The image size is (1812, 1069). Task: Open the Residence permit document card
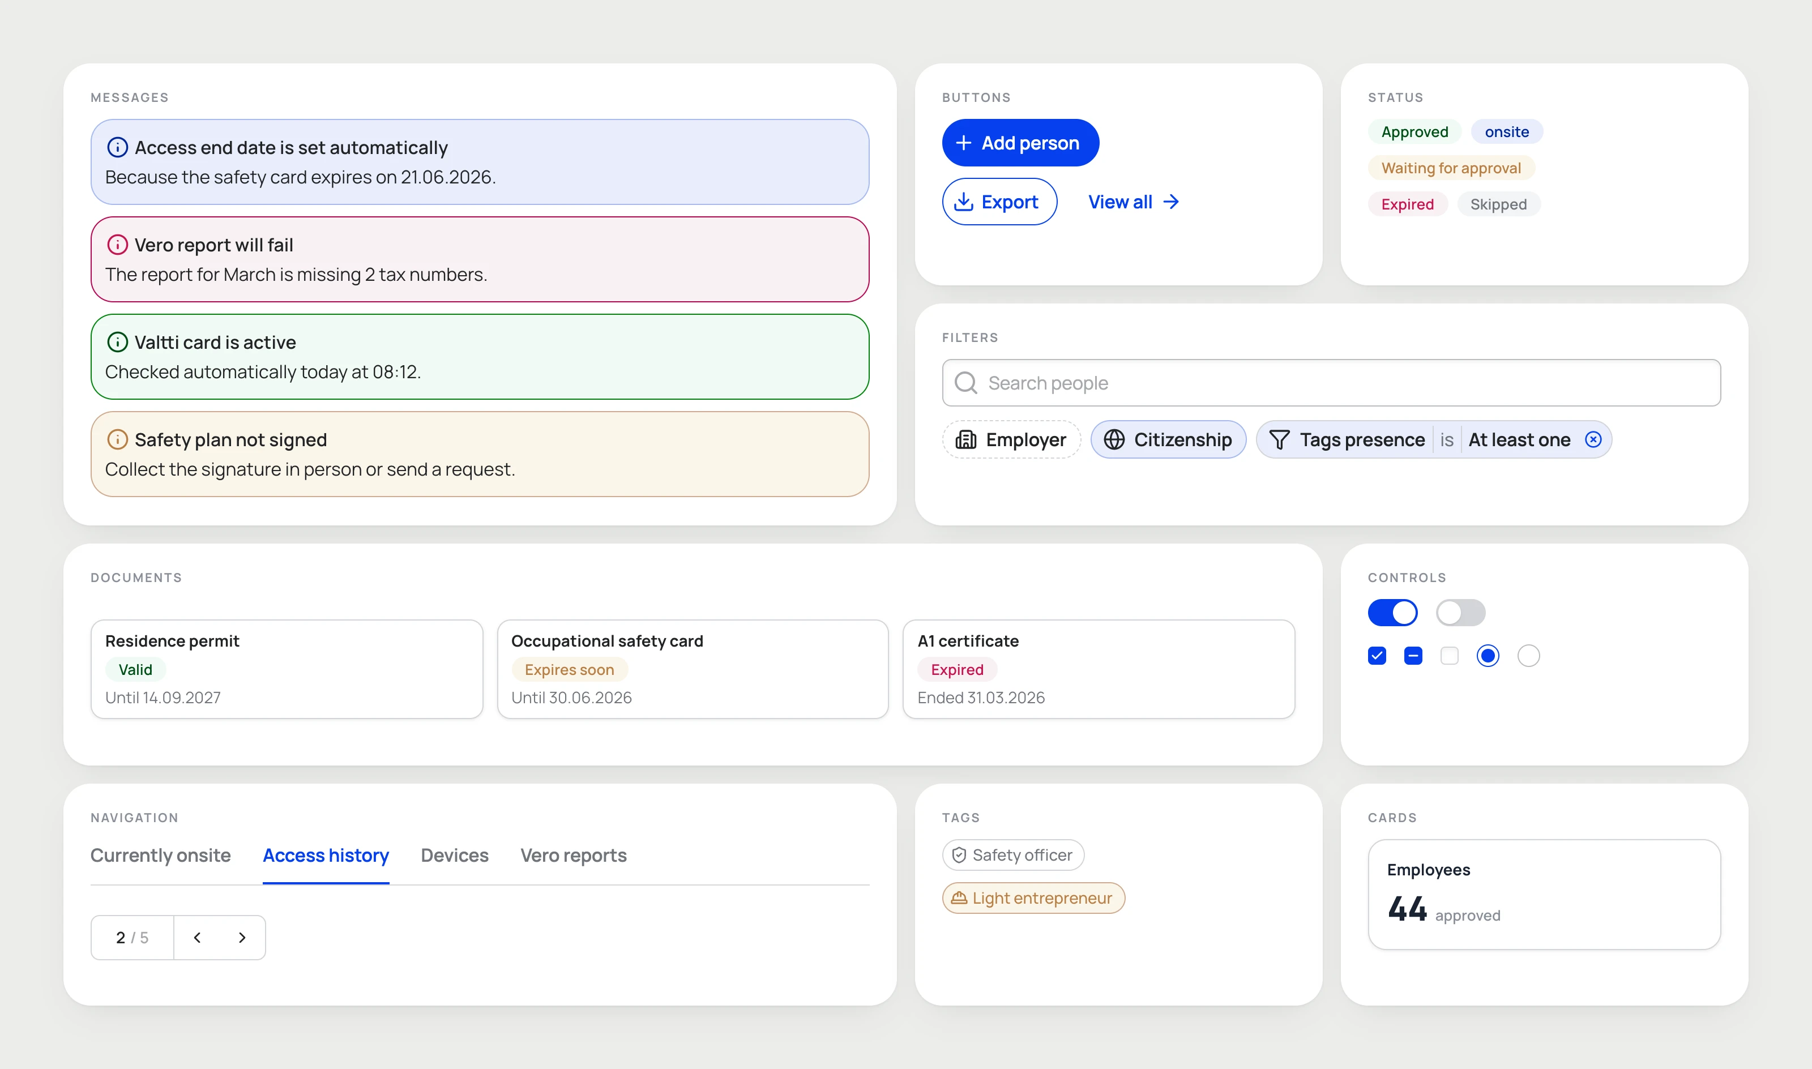pyautogui.click(x=287, y=669)
